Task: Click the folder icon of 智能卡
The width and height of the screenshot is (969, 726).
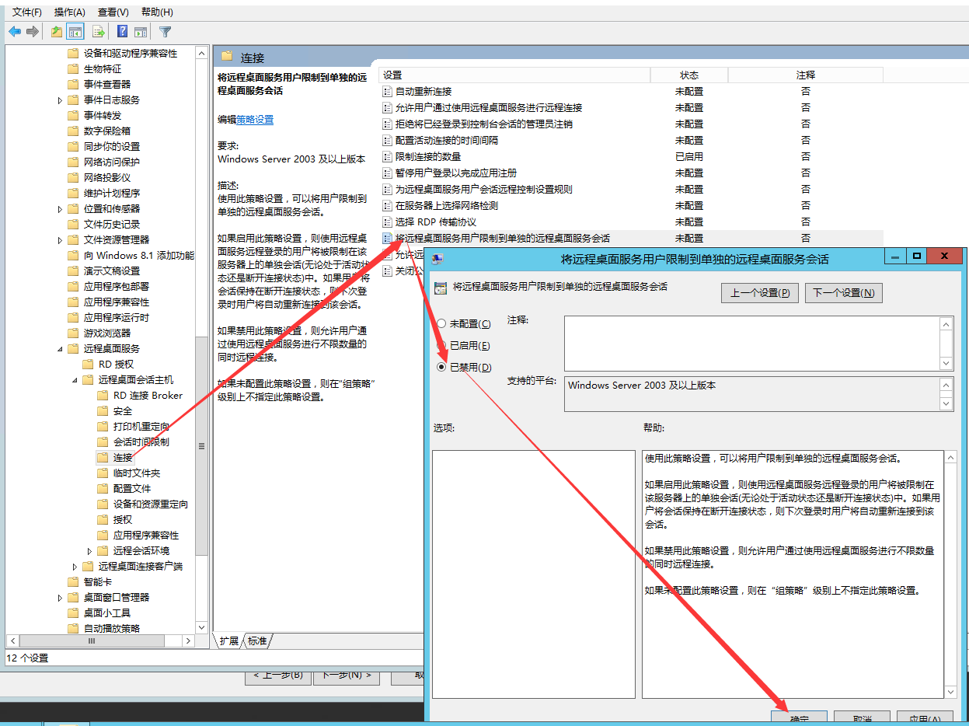Action: [73, 581]
